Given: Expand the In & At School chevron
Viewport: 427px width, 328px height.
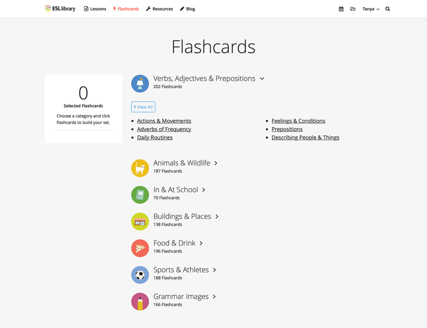Looking at the screenshot, I should (x=203, y=190).
